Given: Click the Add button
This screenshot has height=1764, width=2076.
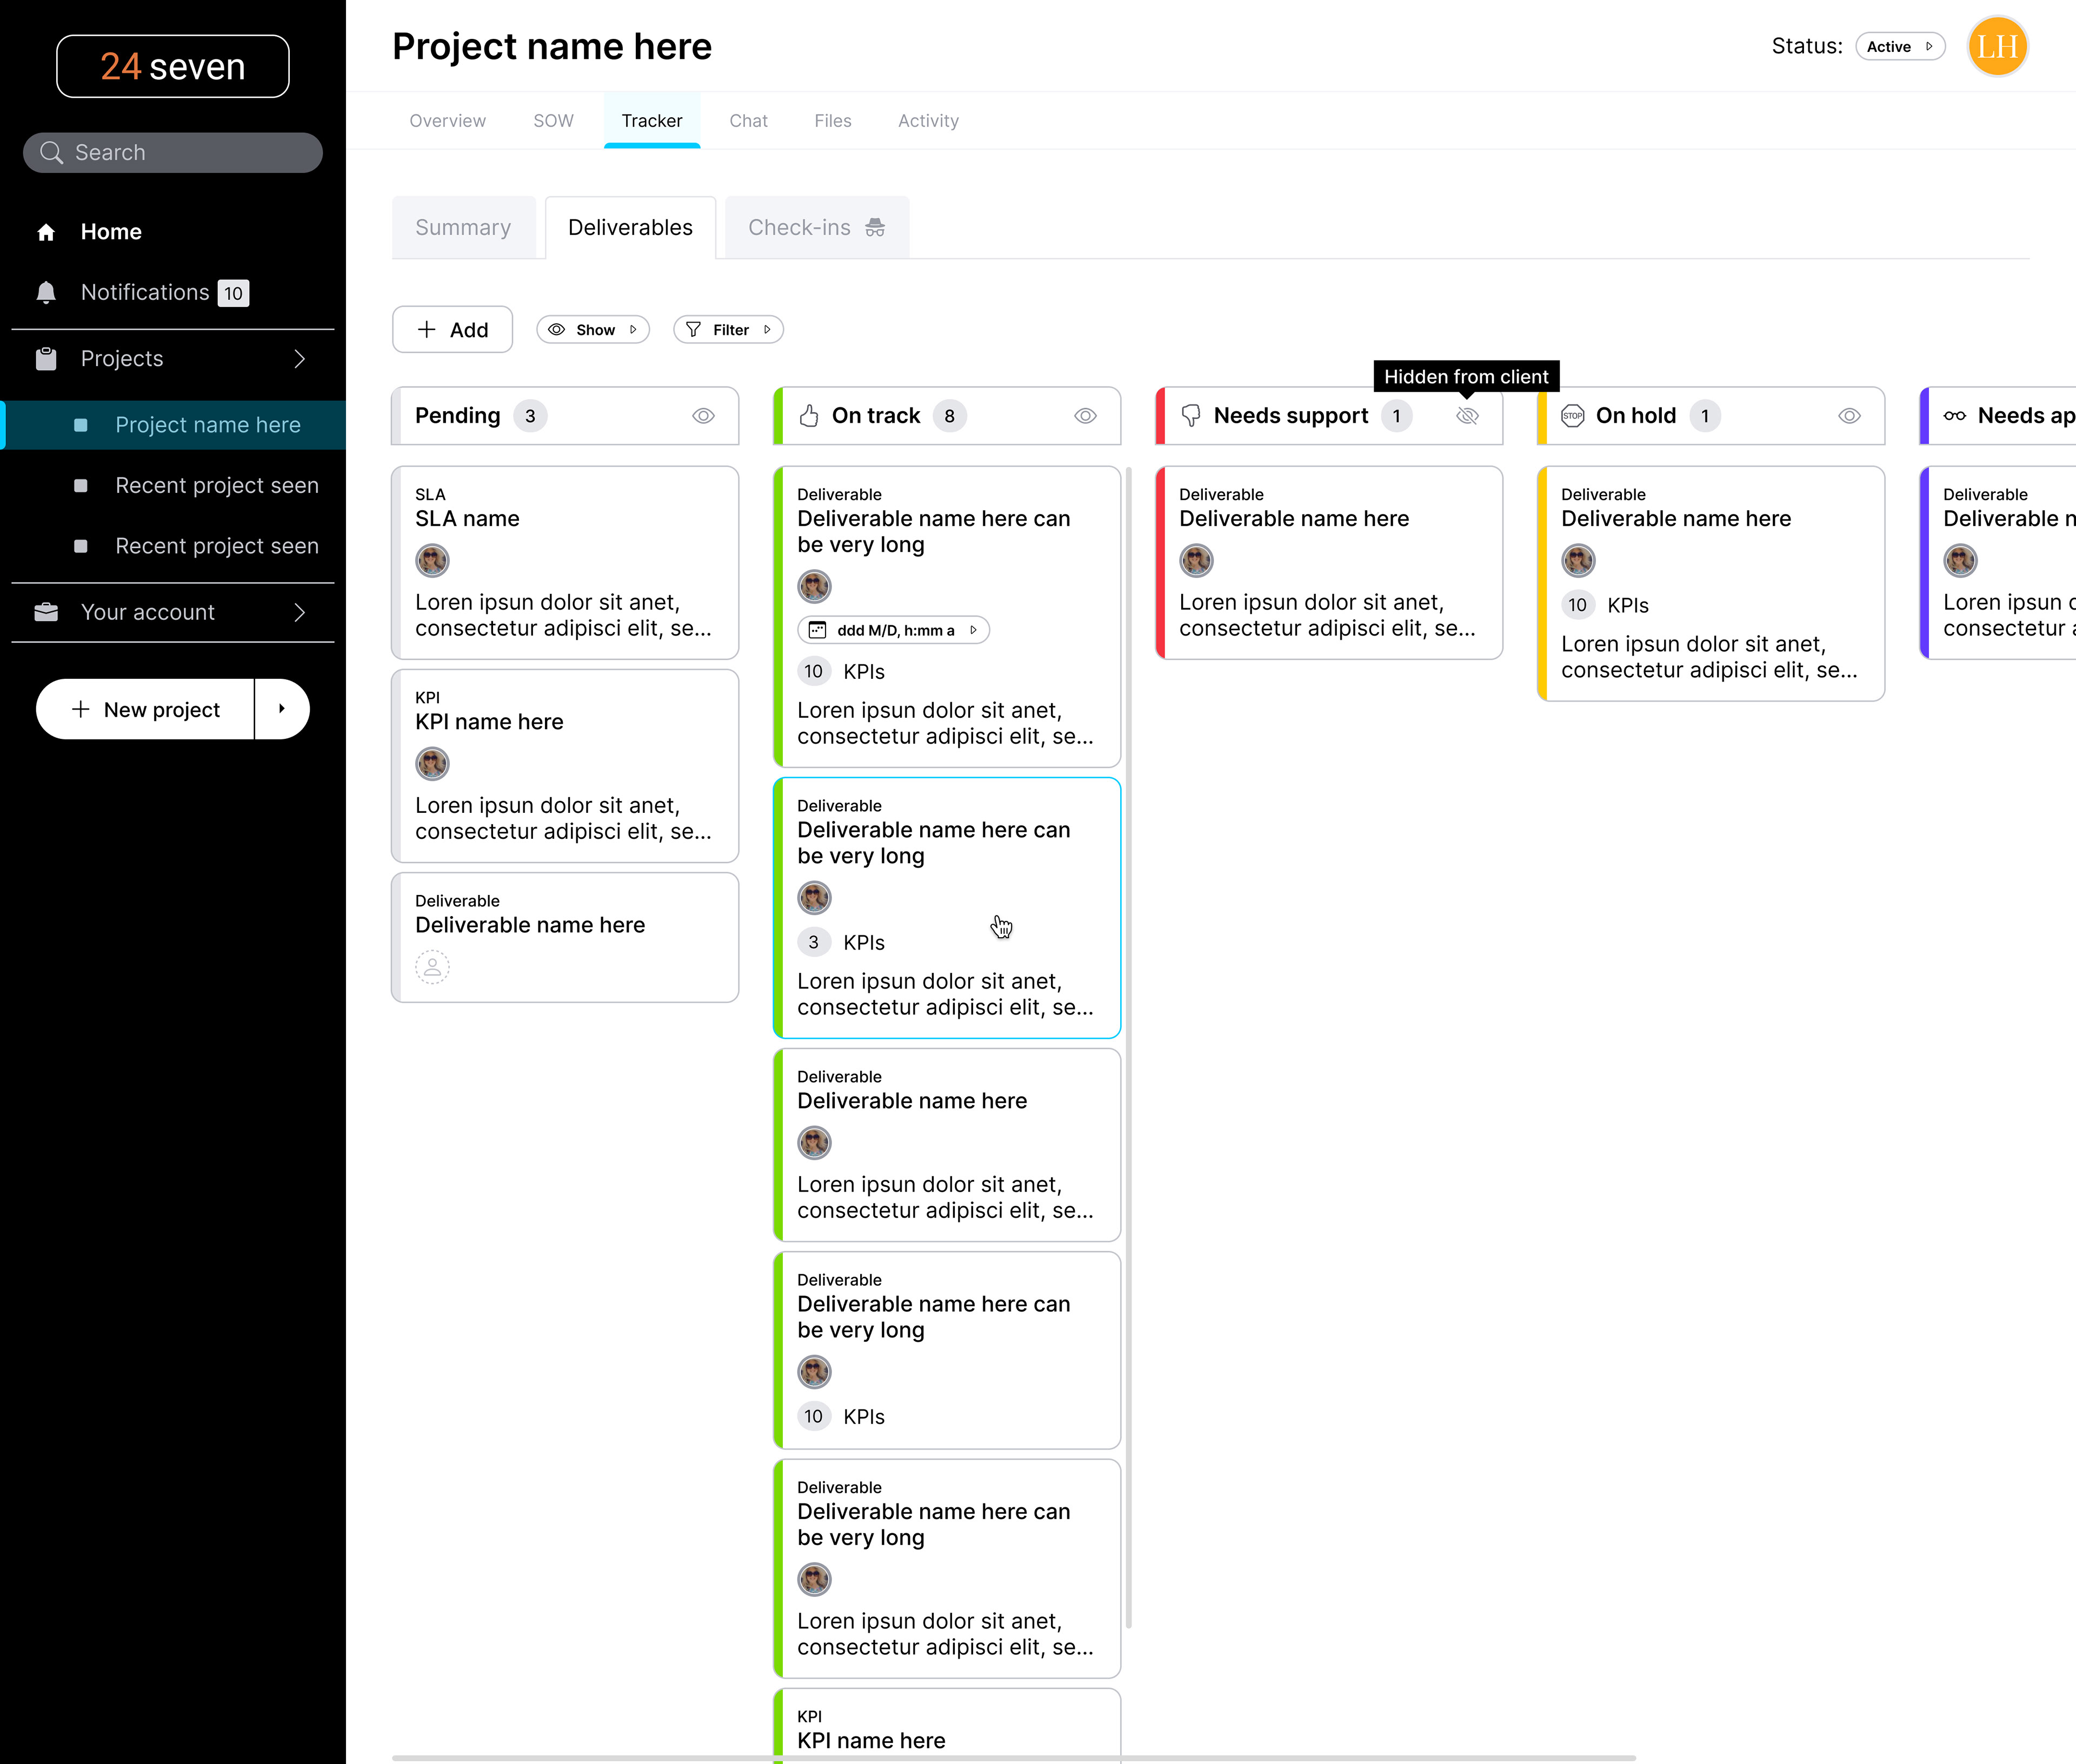Looking at the screenshot, I should (452, 330).
